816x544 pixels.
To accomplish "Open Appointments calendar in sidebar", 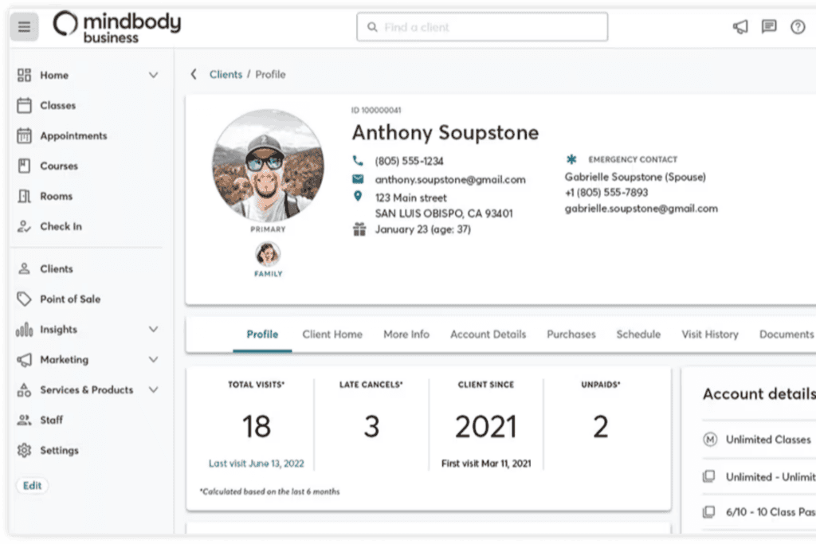I will [x=73, y=135].
